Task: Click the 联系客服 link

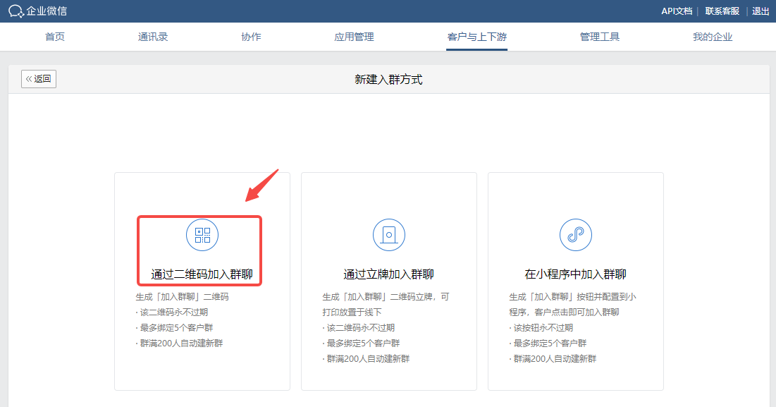Action: (722, 11)
